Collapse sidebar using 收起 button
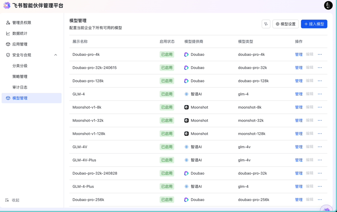Viewport: 337px width, 212px height. [12, 200]
